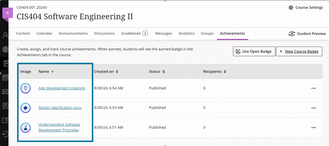Open more options for App development creativity
This screenshot has width=329, height=146.
(x=313, y=88)
